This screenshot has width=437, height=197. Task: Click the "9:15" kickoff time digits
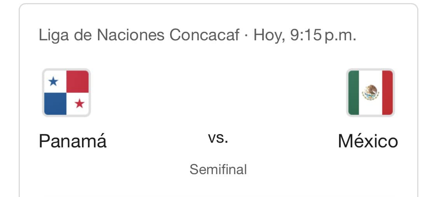click(306, 36)
